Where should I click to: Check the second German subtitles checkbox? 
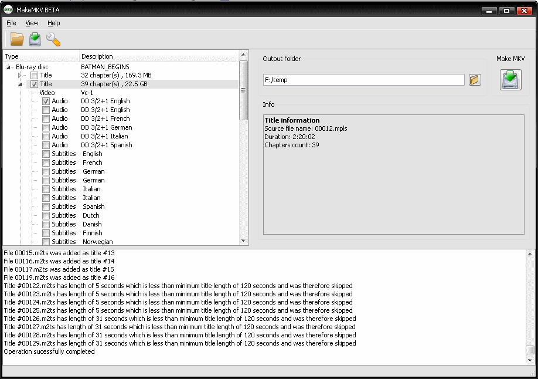pos(46,180)
